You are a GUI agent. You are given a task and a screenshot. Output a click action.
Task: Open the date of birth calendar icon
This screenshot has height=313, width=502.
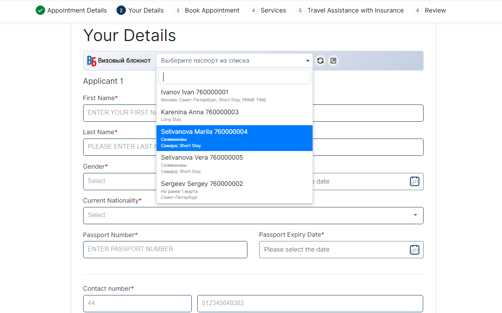tap(414, 182)
